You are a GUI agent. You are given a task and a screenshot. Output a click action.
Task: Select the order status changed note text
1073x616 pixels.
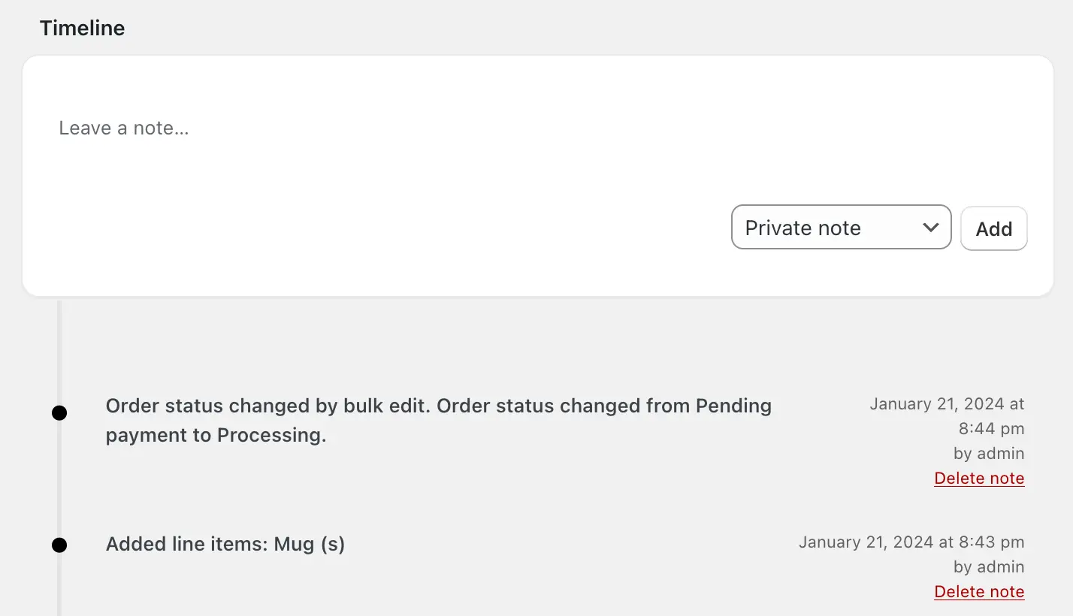click(x=439, y=420)
